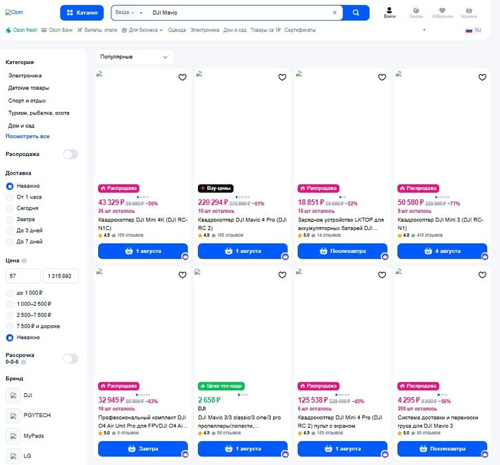Screen dimensions: 500x465
Task: Open the Популярные sorting dropdown
Action: 135,57
